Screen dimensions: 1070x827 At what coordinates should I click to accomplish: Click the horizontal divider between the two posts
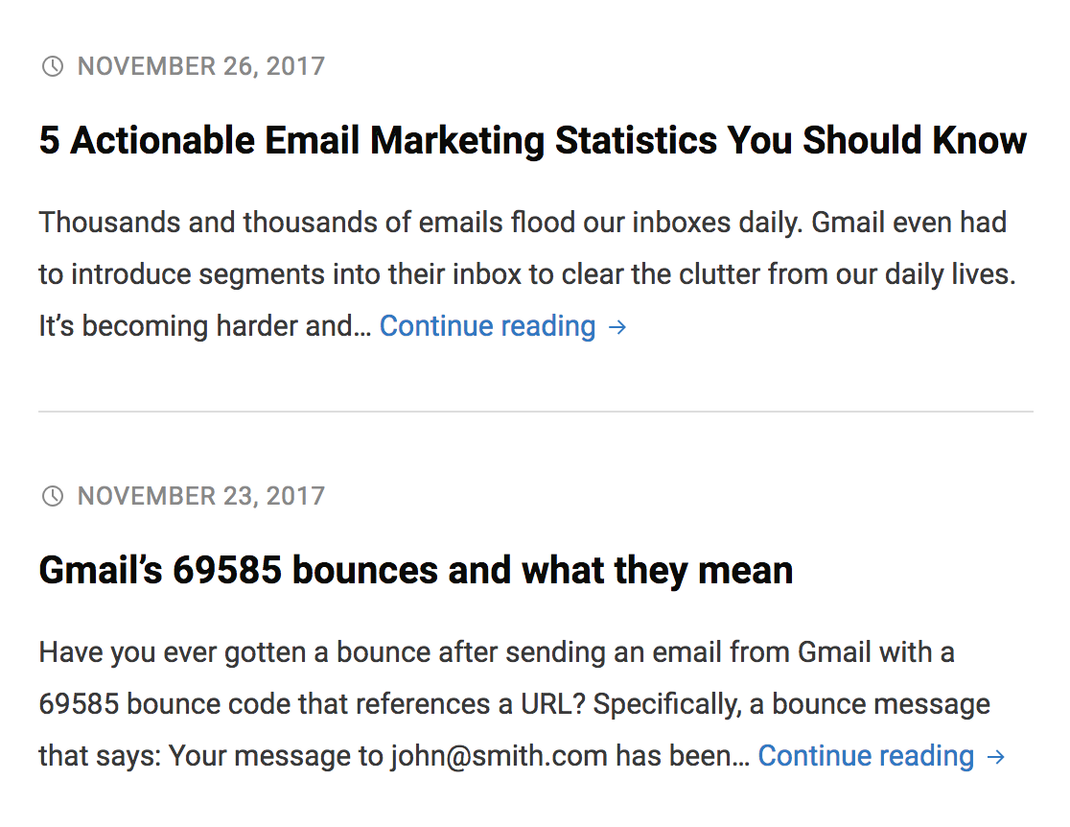click(536, 412)
